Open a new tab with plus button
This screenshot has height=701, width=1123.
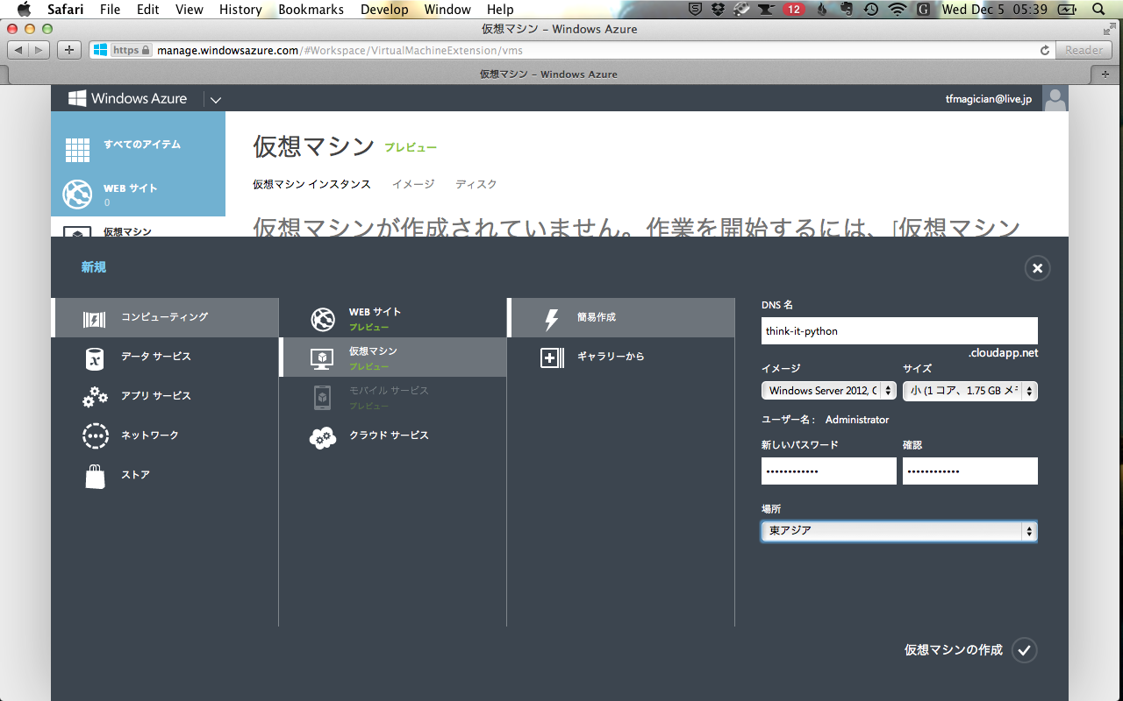point(1105,74)
